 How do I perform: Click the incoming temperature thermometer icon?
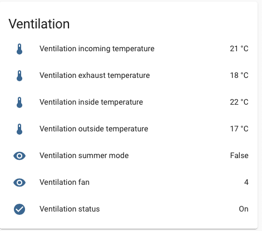click(x=19, y=49)
